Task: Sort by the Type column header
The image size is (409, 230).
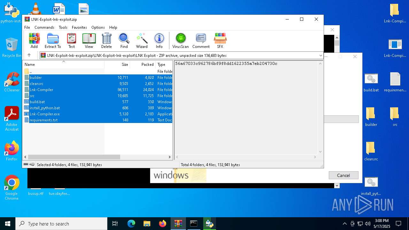Action: point(164,65)
